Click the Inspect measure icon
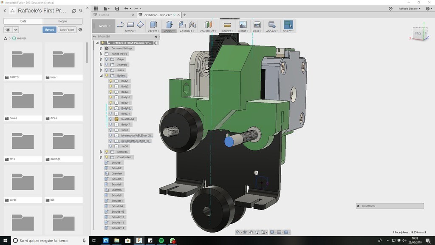The width and height of the screenshot is (435, 245). pos(227,25)
